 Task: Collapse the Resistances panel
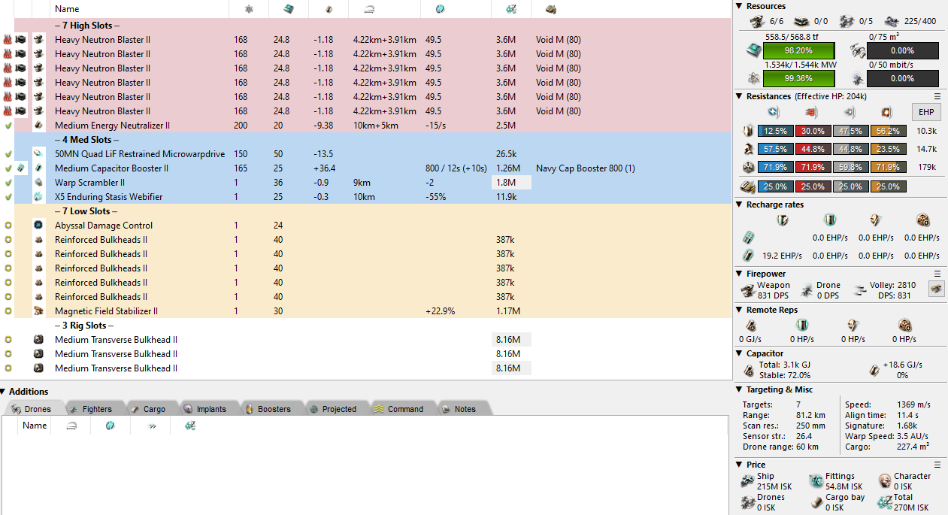pos(739,96)
